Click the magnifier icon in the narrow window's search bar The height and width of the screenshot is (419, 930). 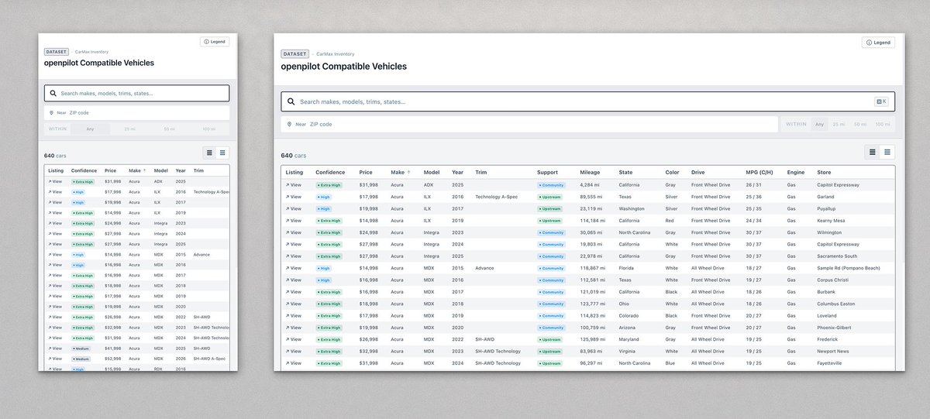point(53,94)
